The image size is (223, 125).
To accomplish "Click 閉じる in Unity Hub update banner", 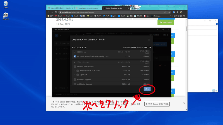I will point(166,35).
